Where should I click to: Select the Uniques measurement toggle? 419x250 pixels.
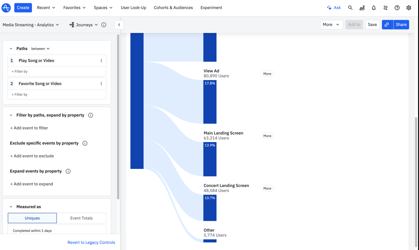point(32,218)
